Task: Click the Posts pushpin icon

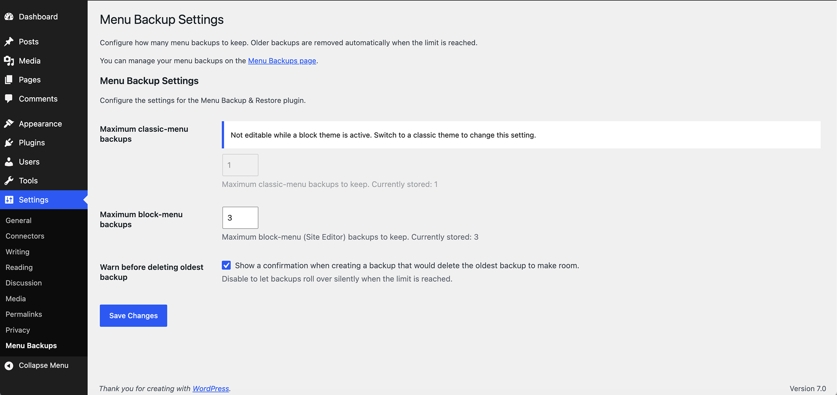Action: (9, 41)
